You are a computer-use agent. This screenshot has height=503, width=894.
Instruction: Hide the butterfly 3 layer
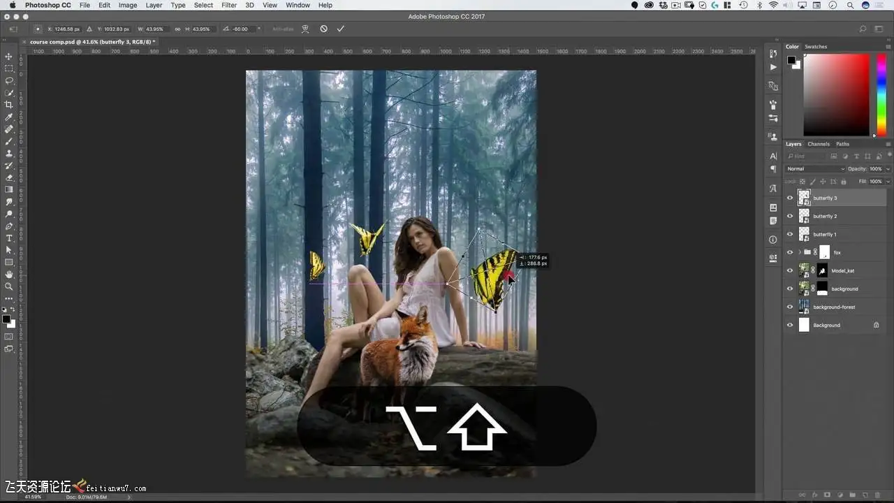[790, 198]
